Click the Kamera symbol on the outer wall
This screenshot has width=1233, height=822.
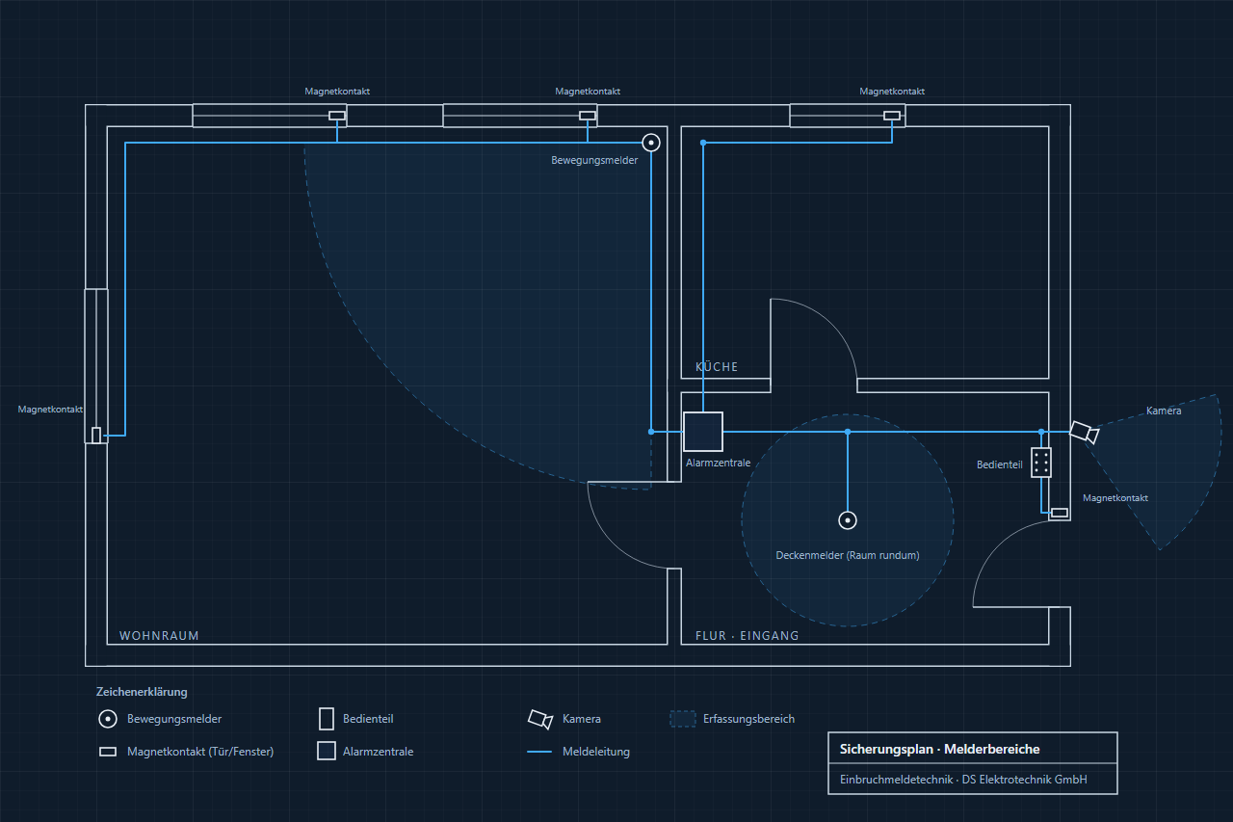point(1084,432)
